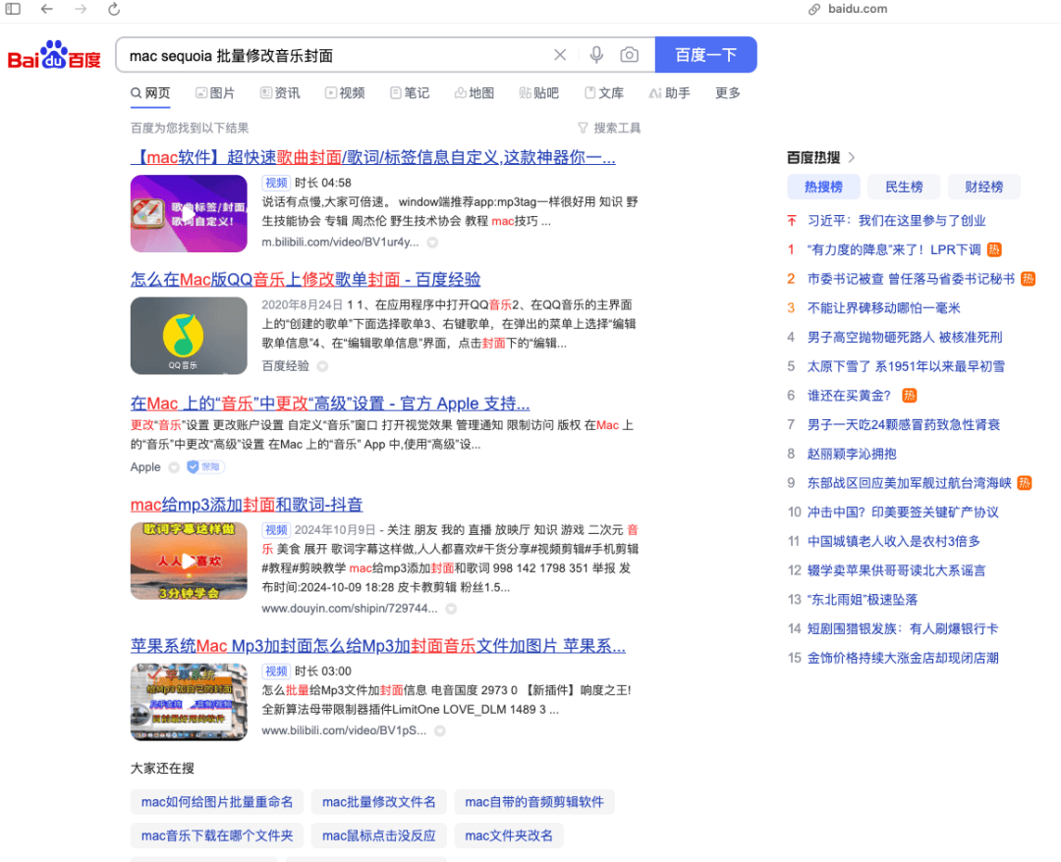This screenshot has width=1061, height=862.
Task: Expand the arrow next to 百度经验 source
Action: (323, 366)
